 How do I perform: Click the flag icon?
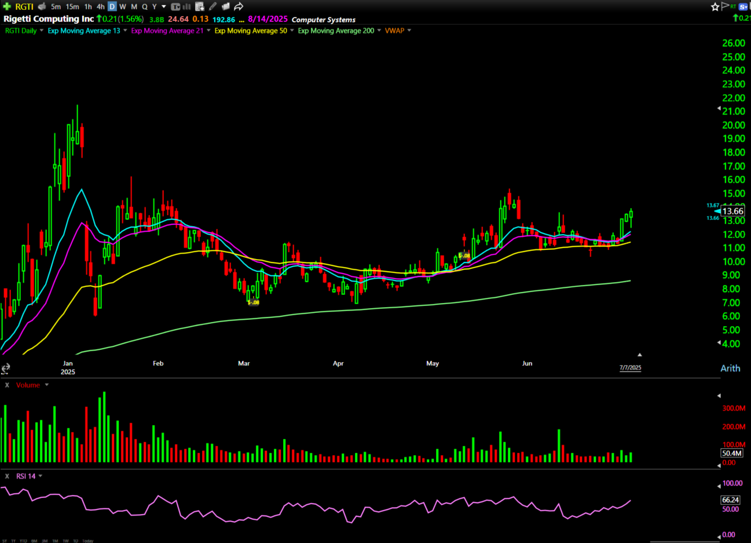(724, 6)
